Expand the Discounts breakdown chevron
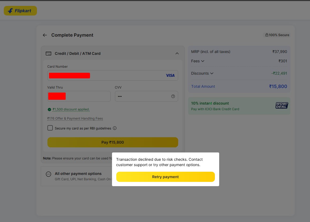310x222 pixels. [x=212, y=73]
